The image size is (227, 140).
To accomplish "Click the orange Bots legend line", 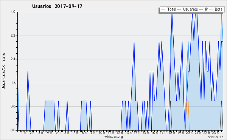I will (211, 9).
